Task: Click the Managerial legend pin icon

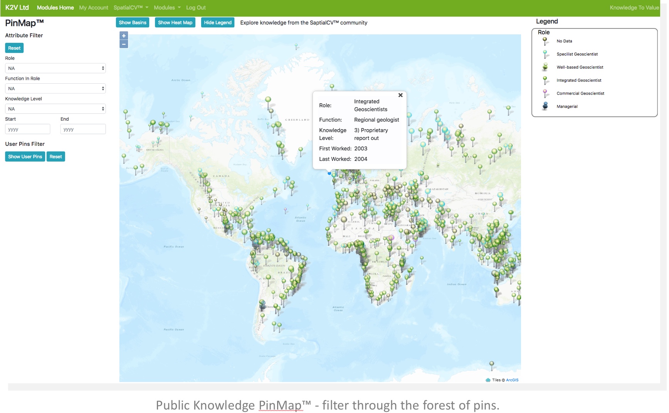Action: click(545, 106)
